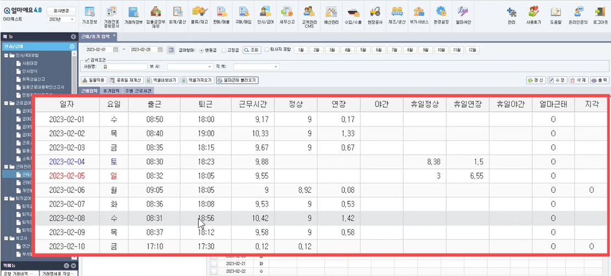This screenshot has height=276, width=611.
Task: Collapse the 인사/4대보험 tree folder
Action: click(x=6, y=55)
